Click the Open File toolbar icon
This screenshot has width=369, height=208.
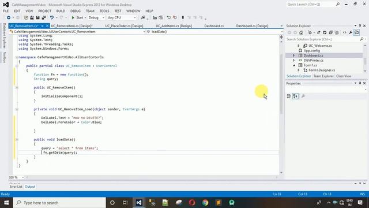(32, 18)
